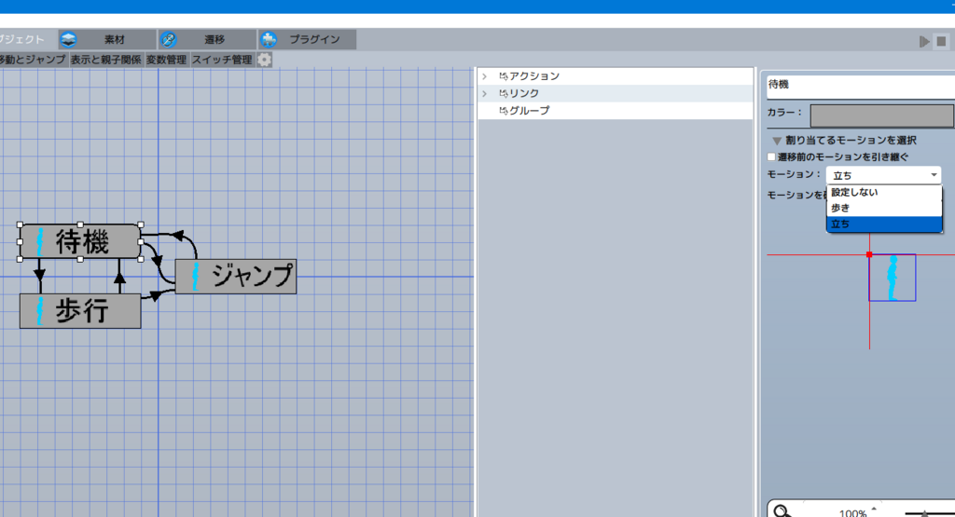Image resolution: width=955 pixels, height=517 pixels.
Task: Open the カラー swatch
Action: [x=882, y=115]
